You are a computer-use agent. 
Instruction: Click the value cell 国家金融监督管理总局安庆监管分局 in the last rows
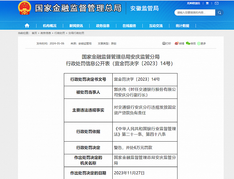coord(145,160)
